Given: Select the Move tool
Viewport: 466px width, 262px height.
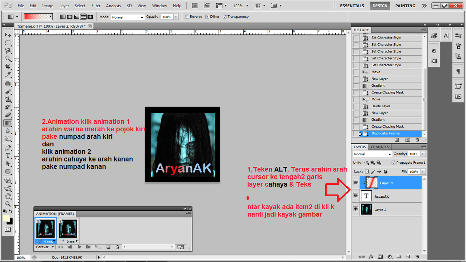Looking at the screenshot, I should (8, 35).
